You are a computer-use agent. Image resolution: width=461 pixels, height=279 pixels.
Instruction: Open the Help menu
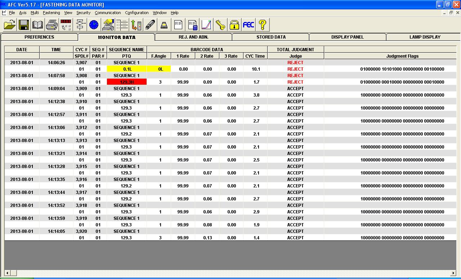175,13
